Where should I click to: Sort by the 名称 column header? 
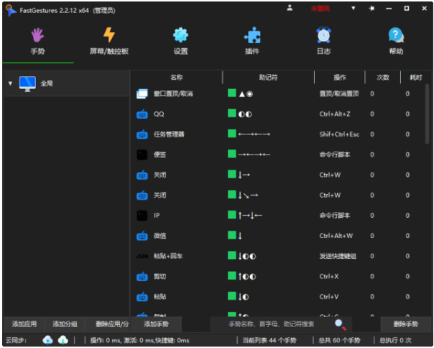point(176,78)
